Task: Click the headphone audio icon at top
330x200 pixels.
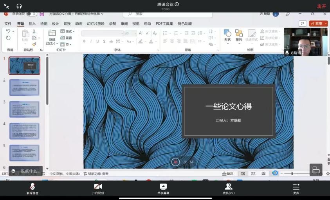Action: pyautogui.click(x=19, y=6)
